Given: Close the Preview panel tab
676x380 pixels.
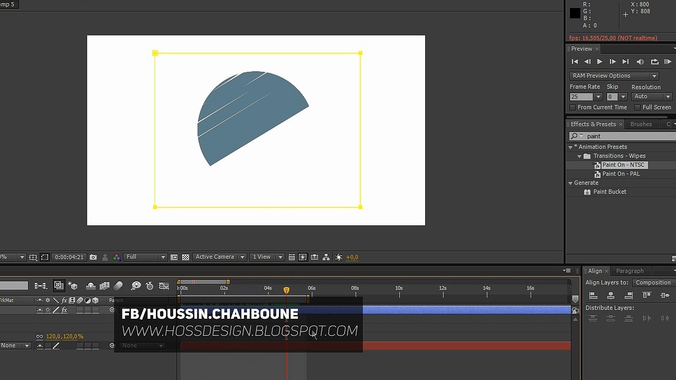Looking at the screenshot, I should pos(597,49).
